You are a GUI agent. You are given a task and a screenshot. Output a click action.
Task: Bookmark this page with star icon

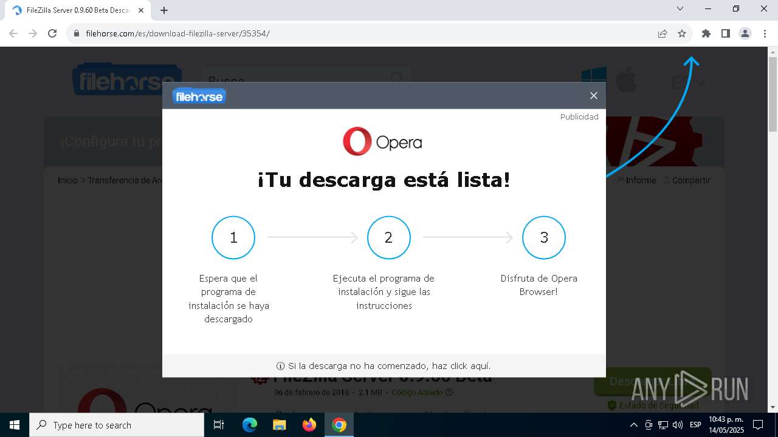[682, 33]
